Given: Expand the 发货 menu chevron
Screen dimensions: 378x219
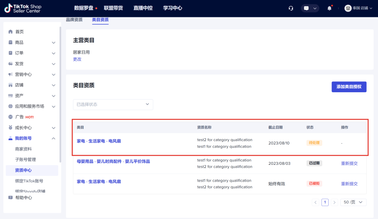Looking at the screenshot, I should click(54, 64).
